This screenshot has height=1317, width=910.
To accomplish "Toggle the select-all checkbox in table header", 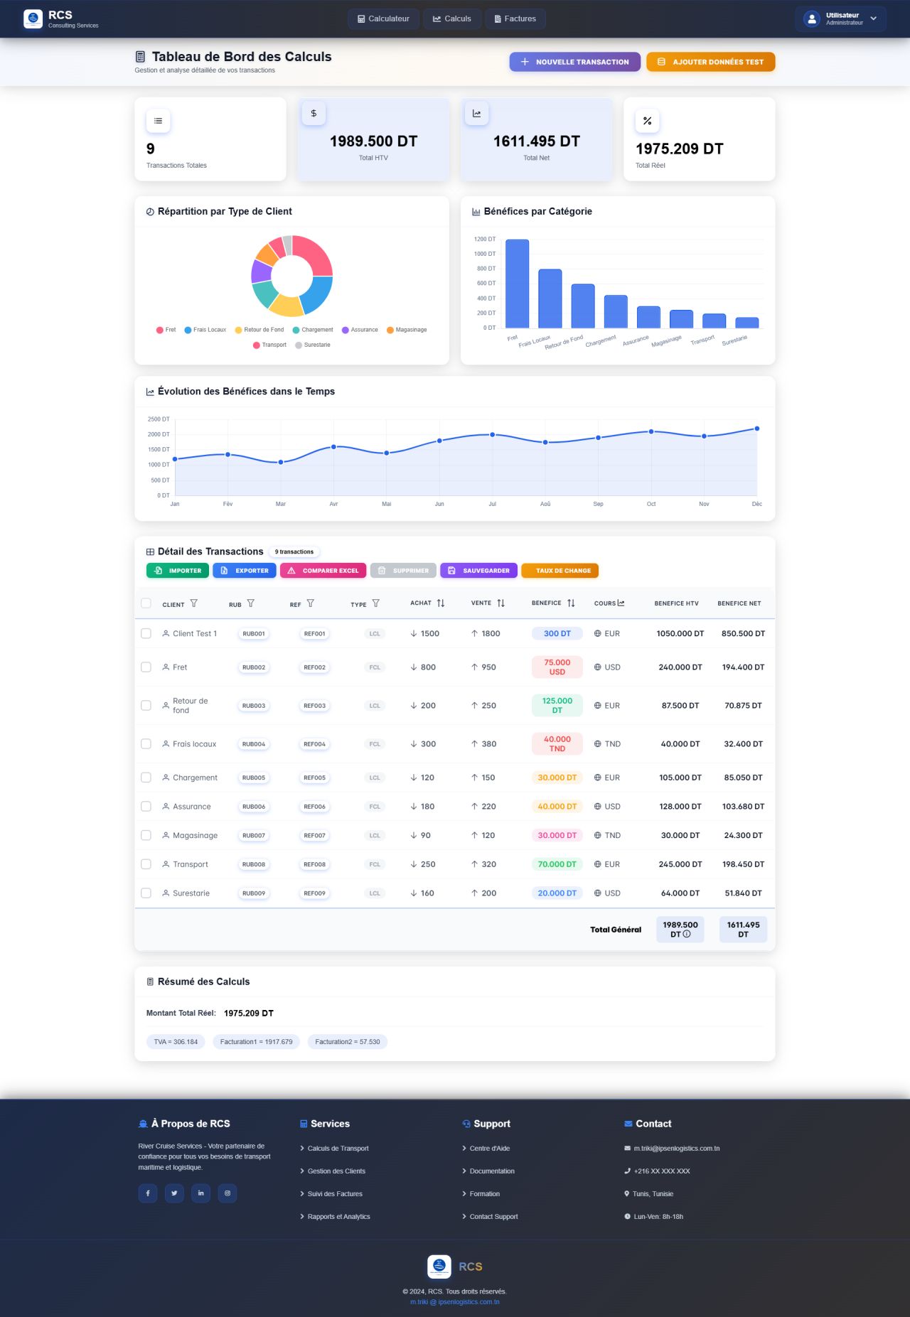I will pos(146,603).
